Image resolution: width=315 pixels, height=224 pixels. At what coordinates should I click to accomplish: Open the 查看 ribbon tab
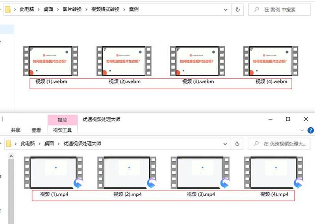pos(36,130)
